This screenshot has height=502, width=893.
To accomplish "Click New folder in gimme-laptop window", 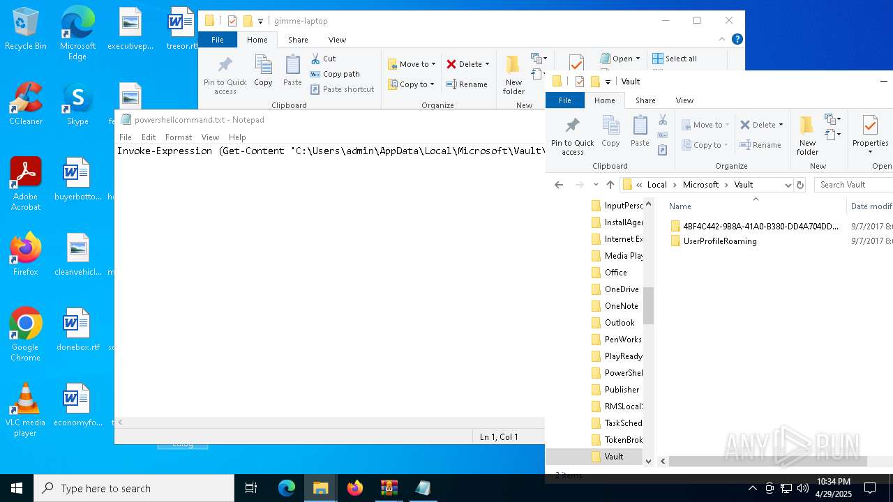I will coord(513,75).
